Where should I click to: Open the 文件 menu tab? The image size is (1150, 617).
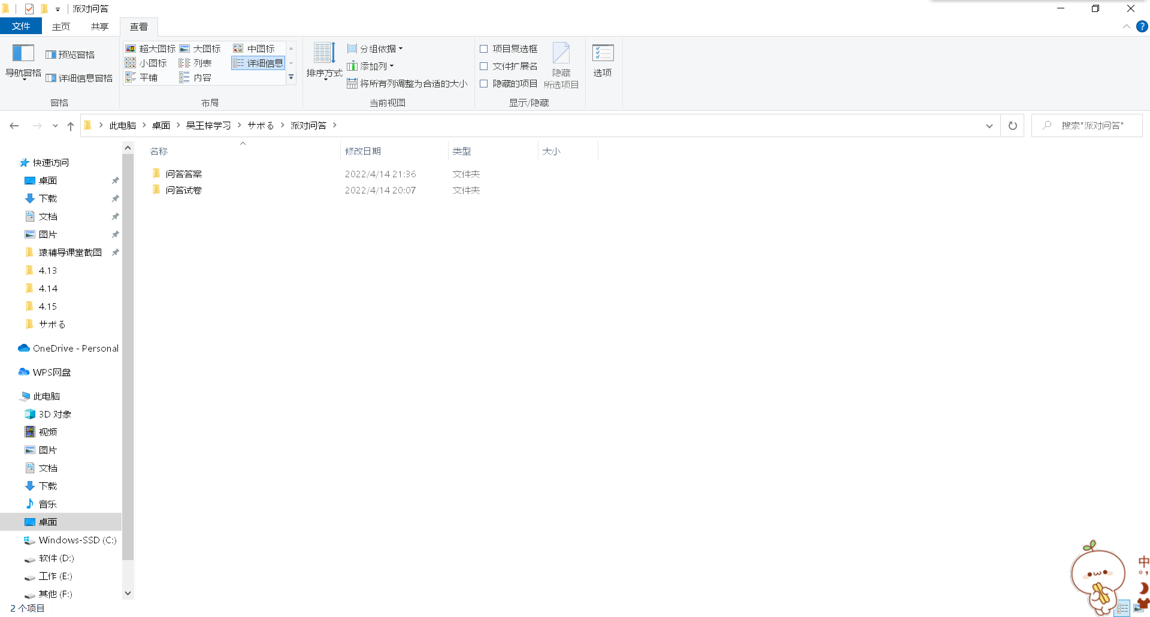[21, 26]
